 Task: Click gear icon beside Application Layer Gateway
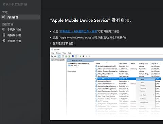coord(96,86)
